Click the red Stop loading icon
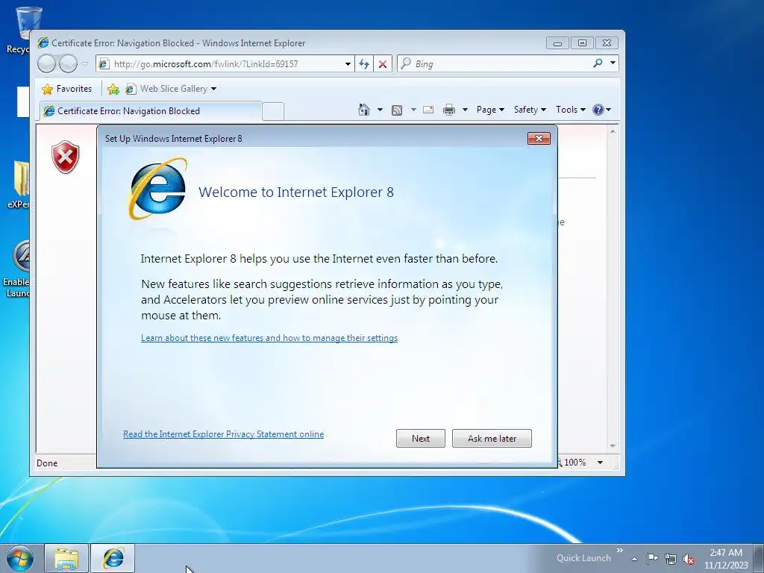Image resolution: width=764 pixels, height=573 pixels. point(383,64)
